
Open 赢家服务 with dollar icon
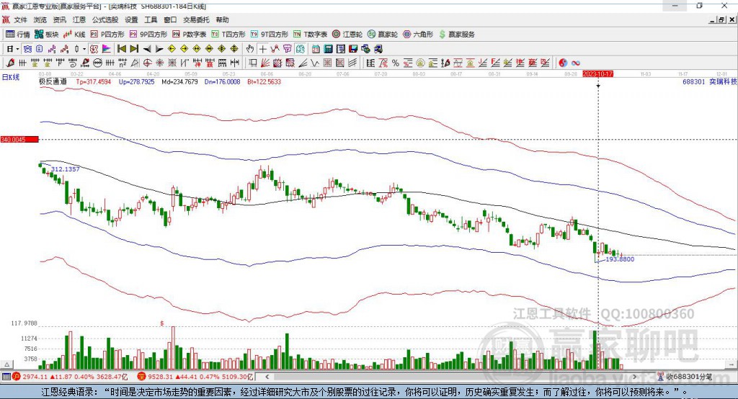tap(456, 35)
